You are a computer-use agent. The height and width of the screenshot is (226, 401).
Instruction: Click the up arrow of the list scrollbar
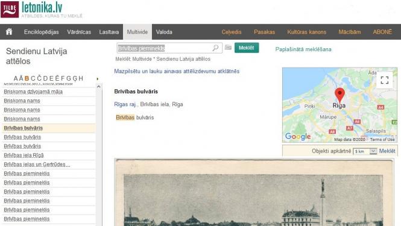click(x=99, y=87)
